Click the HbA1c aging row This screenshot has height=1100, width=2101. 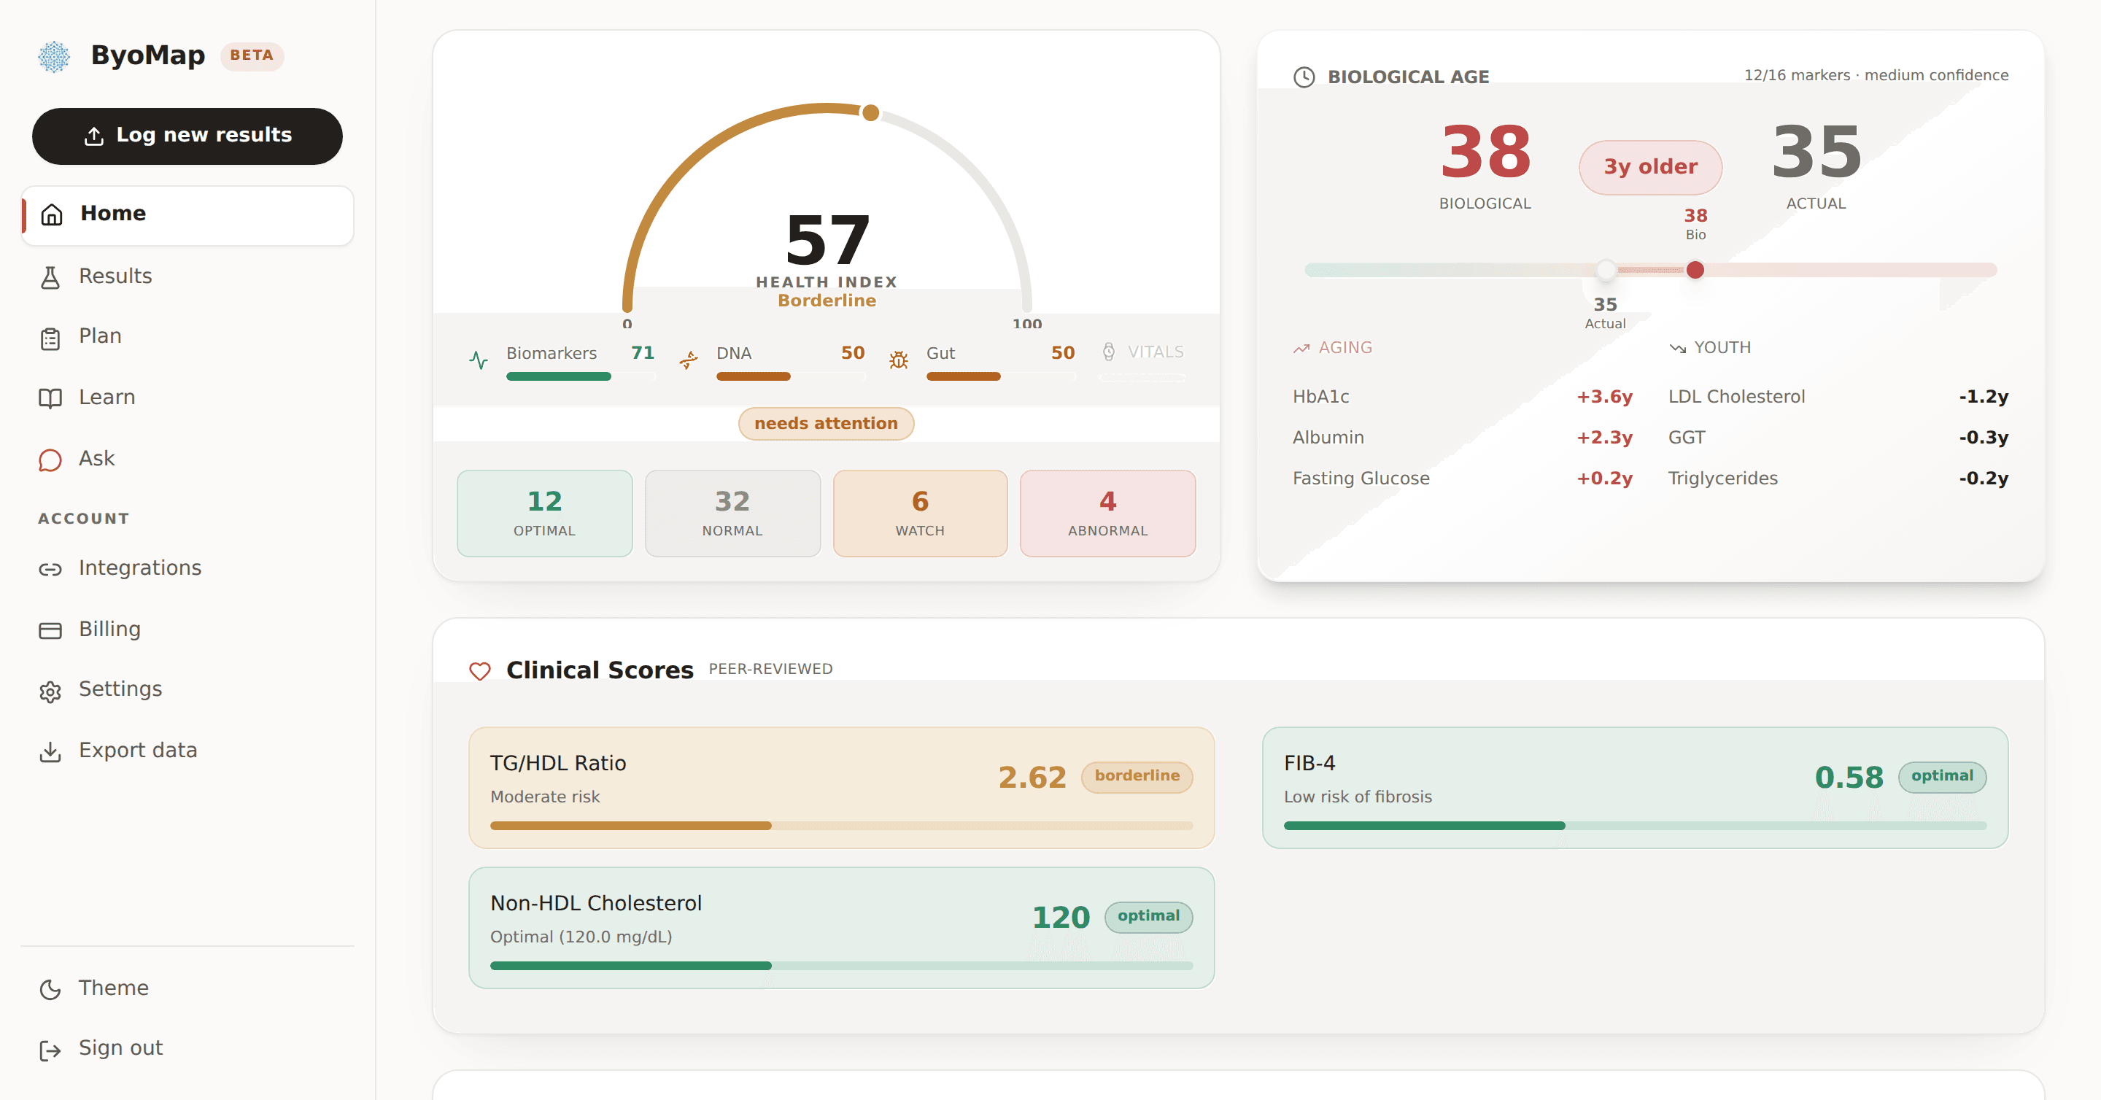pyautogui.click(x=1463, y=396)
